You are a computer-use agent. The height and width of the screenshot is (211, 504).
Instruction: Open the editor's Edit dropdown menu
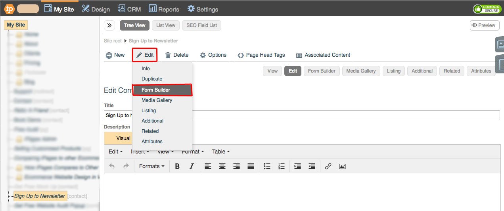pos(115,152)
